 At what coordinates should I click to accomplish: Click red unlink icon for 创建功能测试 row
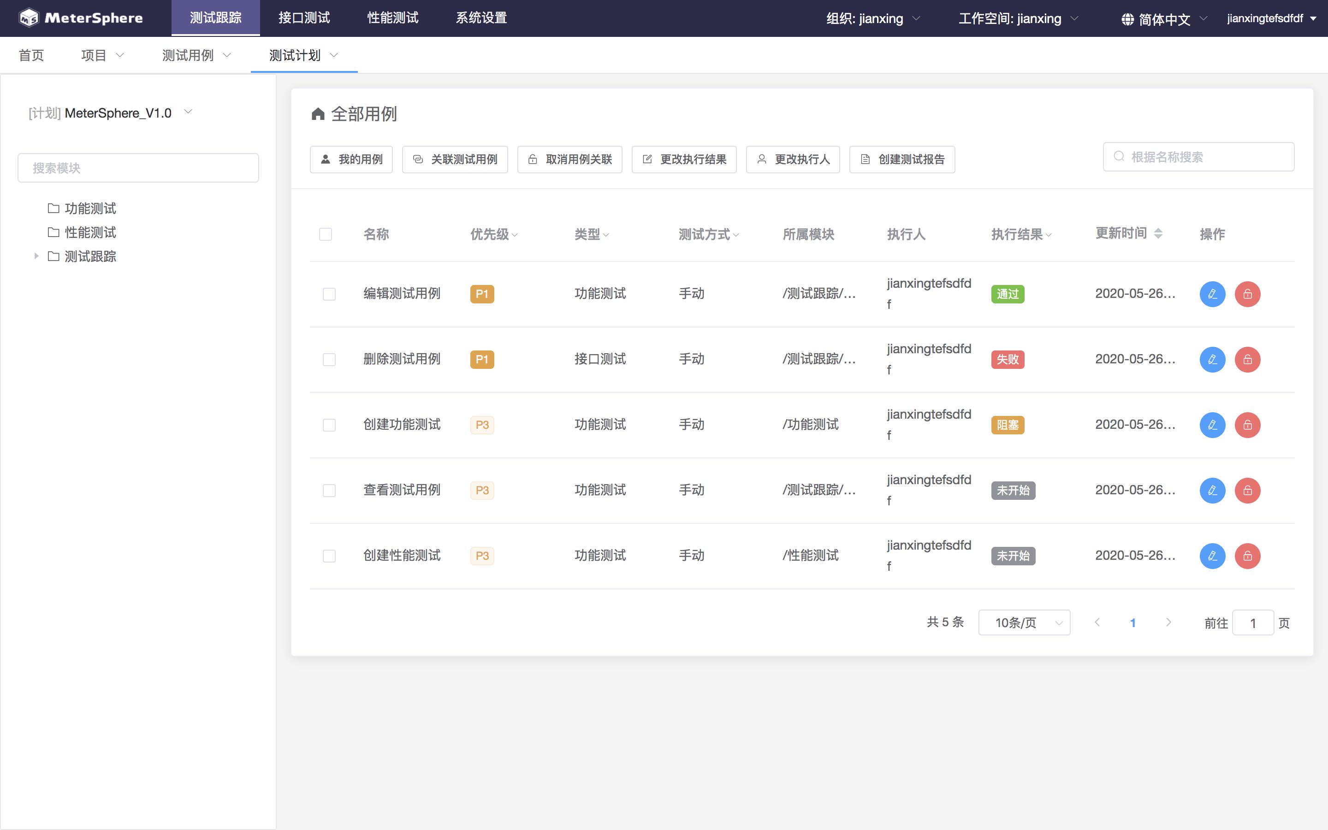(x=1247, y=425)
